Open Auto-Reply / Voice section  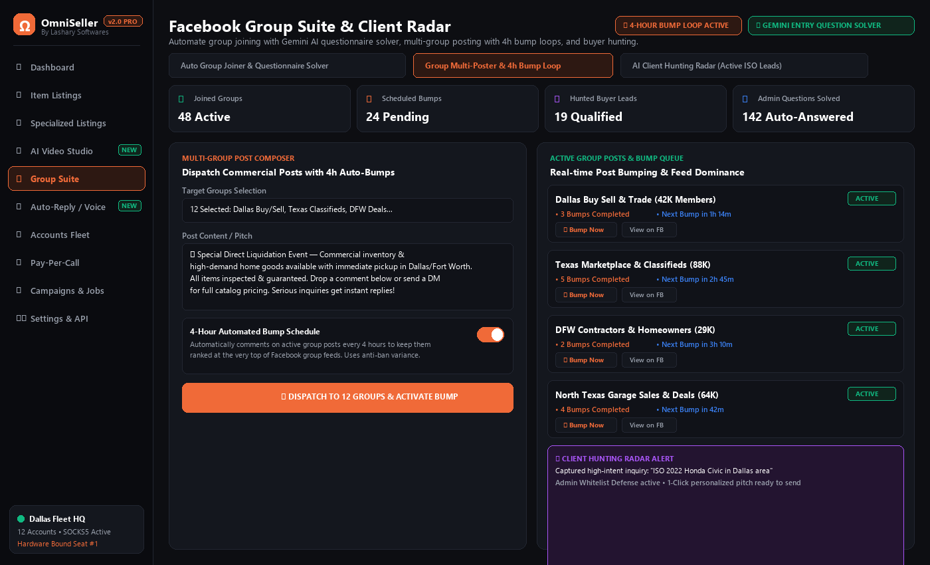(x=76, y=207)
